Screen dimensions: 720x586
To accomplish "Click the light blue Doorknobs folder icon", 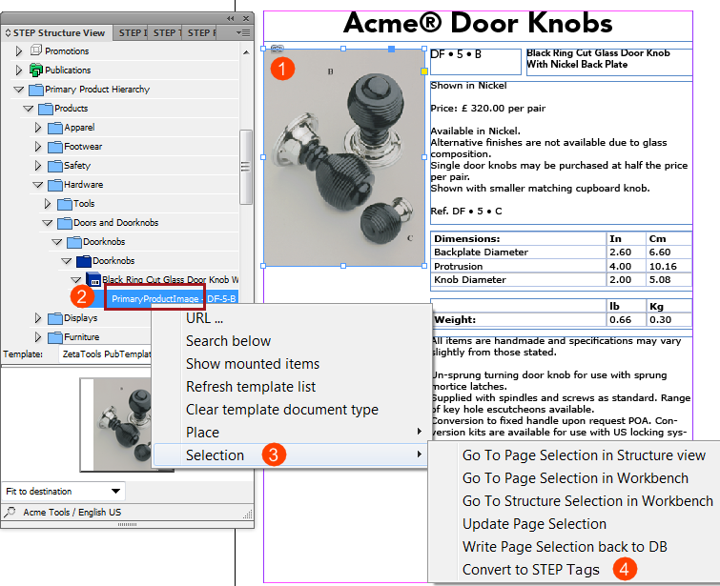I will [x=74, y=242].
